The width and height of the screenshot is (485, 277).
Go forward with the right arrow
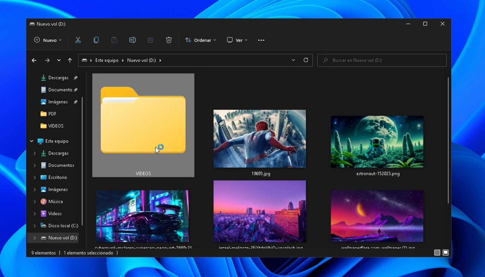point(47,60)
